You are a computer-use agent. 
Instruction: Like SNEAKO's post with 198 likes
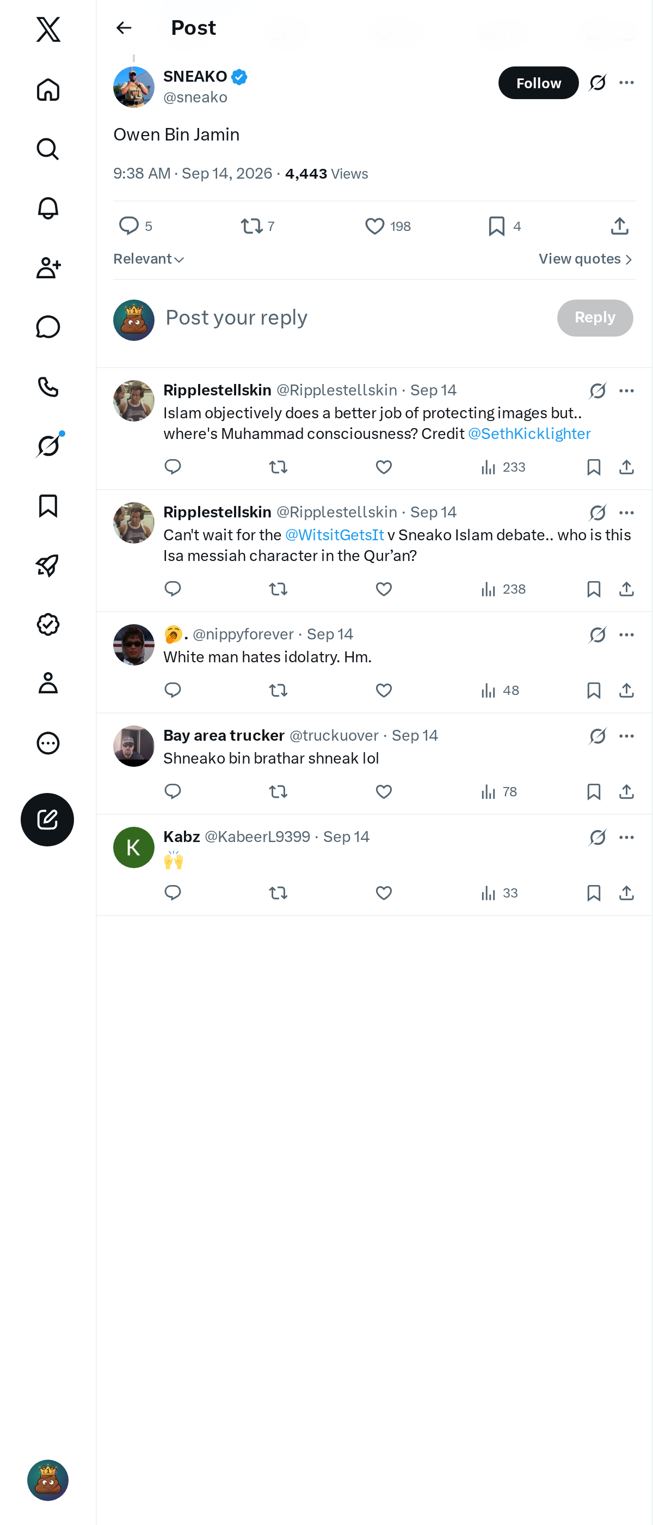click(x=387, y=226)
